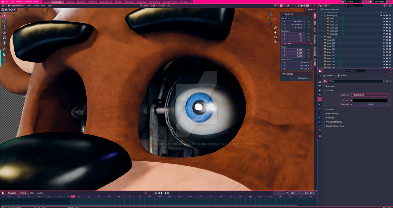Image resolution: width=393 pixels, height=208 pixels.
Task: Open the Playback popover in timeline
Action: pos(13,193)
